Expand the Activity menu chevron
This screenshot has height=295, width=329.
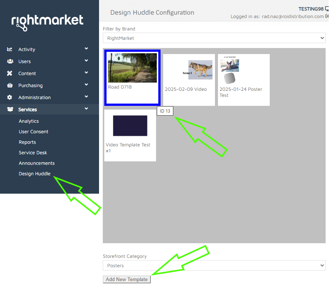click(x=86, y=49)
